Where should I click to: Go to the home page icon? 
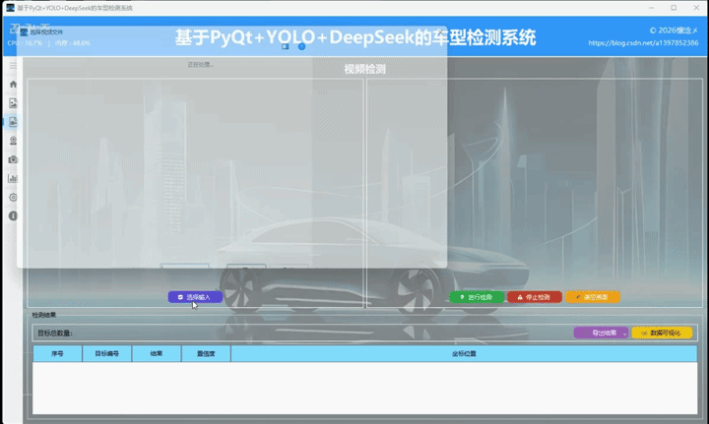coord(13,84)
